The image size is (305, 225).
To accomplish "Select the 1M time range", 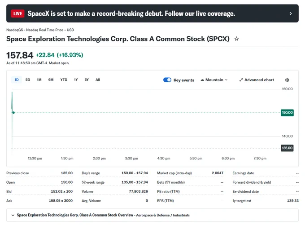I will [39, 79].
